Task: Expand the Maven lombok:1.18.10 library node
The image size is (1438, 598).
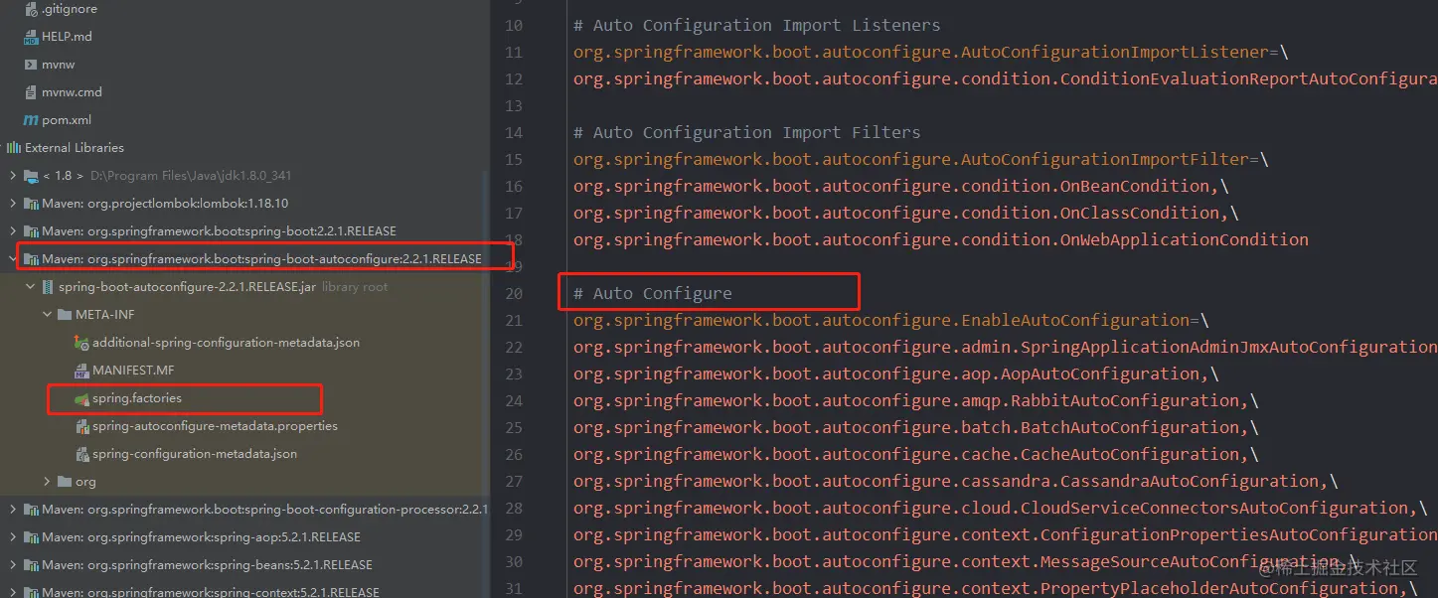Action: pos(12,204)
